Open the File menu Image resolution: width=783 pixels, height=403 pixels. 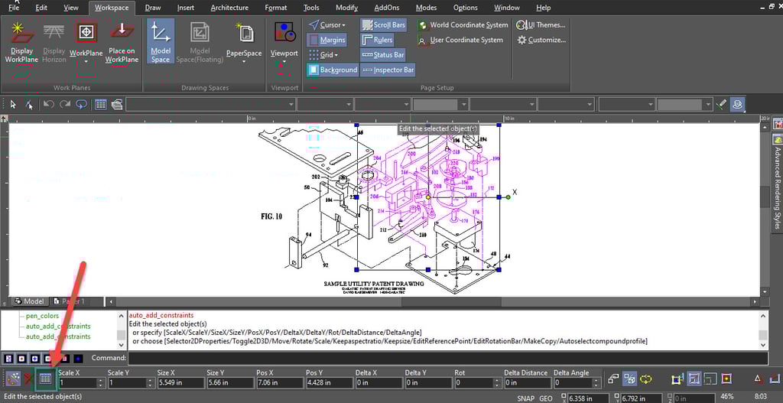pyautogui.click(x=14, y=8)
